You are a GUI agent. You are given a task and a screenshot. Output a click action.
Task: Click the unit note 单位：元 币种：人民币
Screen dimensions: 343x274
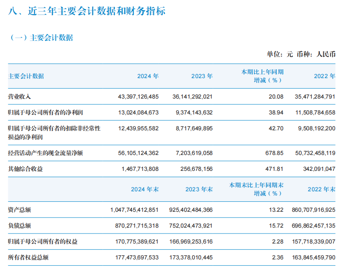pyautogui.click(x=301, y=54)
